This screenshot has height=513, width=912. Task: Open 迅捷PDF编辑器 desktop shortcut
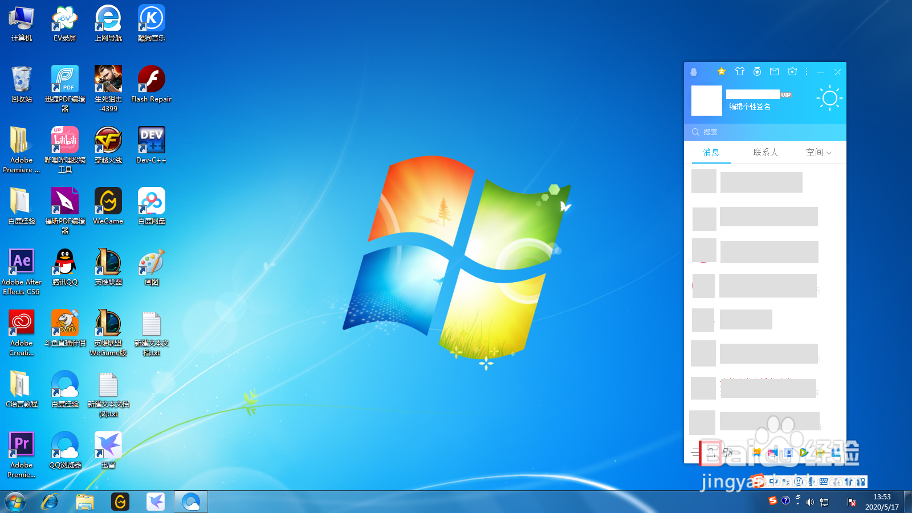65,88
